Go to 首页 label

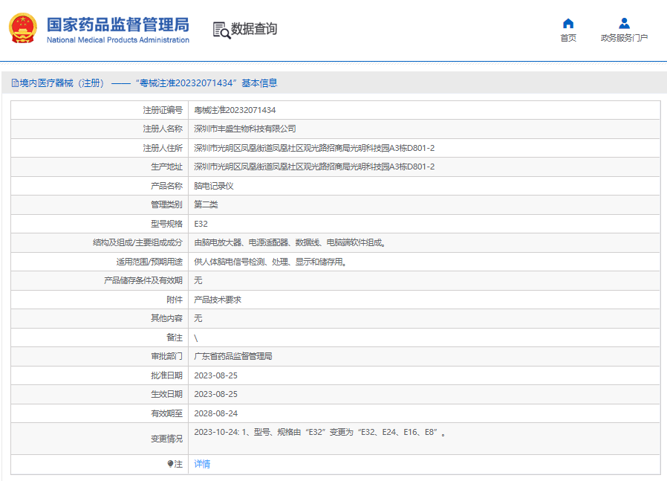point(568,38)
